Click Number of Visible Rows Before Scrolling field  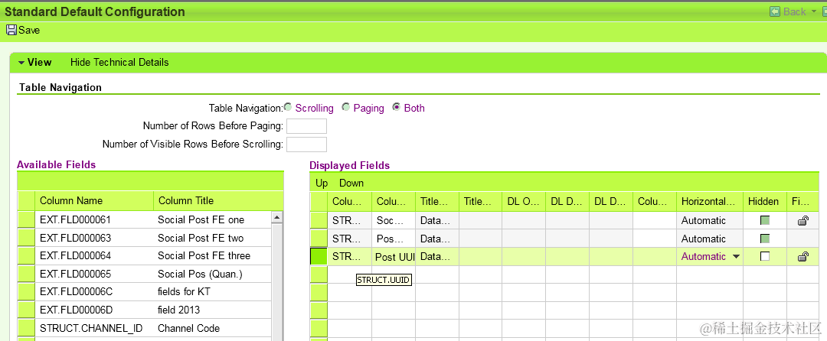[306, 145]
